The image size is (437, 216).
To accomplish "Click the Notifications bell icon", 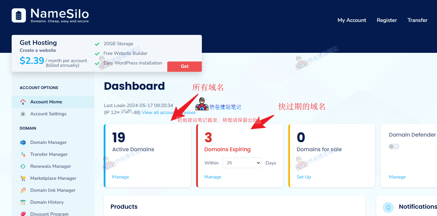I will 388,207.
